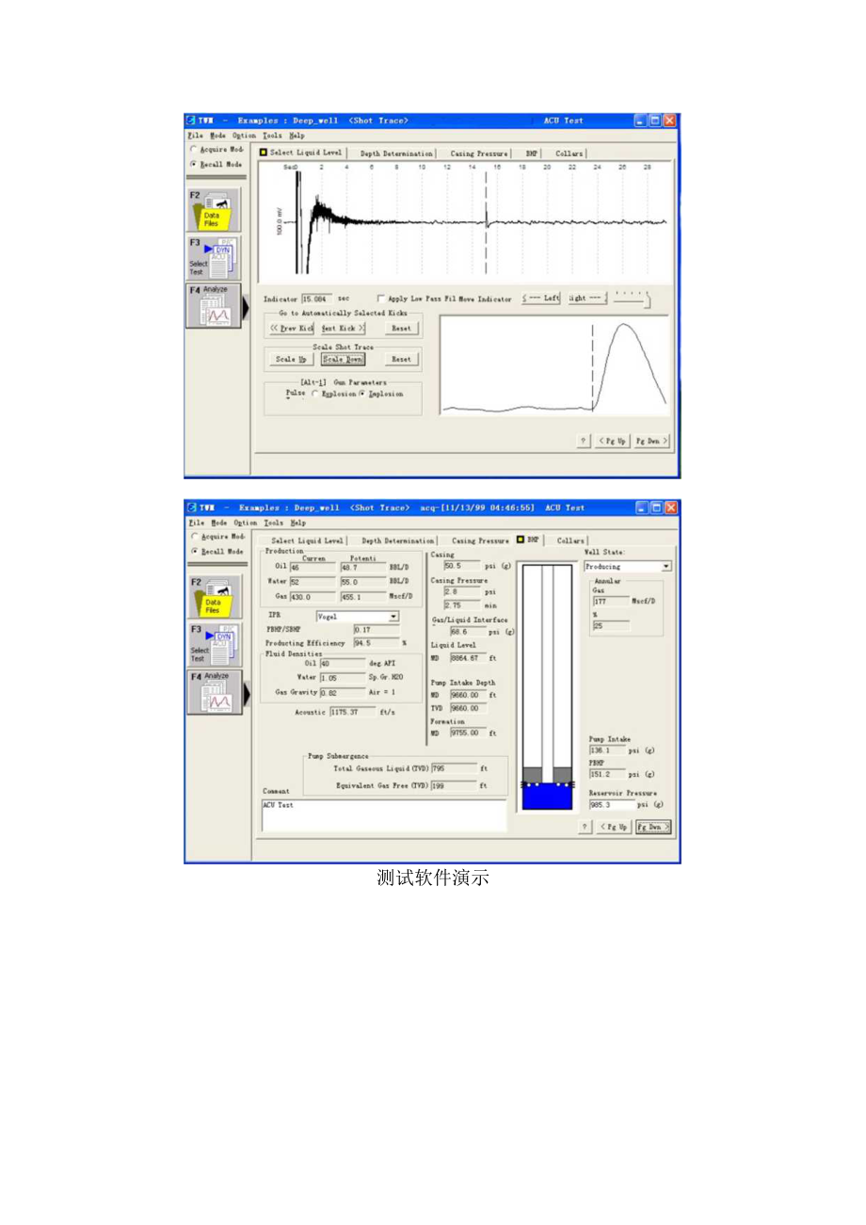Open Data Files with the F2 icon

(213, 209)
